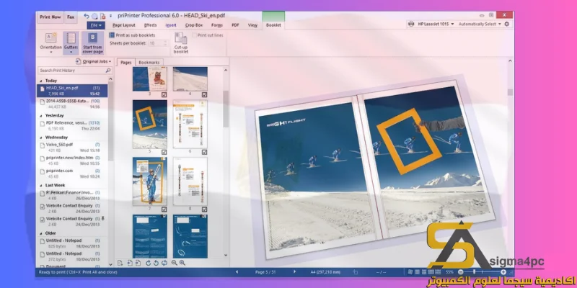The image size is (577, 288).
Task: Click the round refresh icon beside Undo
Action: tap(94, 16)
